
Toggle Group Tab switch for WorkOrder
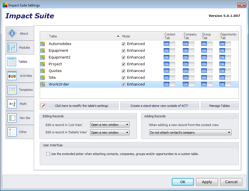(x=207, y=84)
